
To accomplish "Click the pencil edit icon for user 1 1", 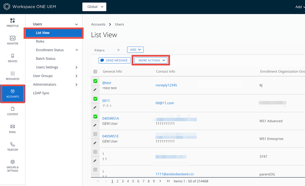I will point(95,161).
